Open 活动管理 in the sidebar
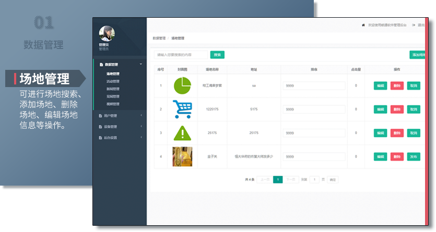 (x=113, y=81)
